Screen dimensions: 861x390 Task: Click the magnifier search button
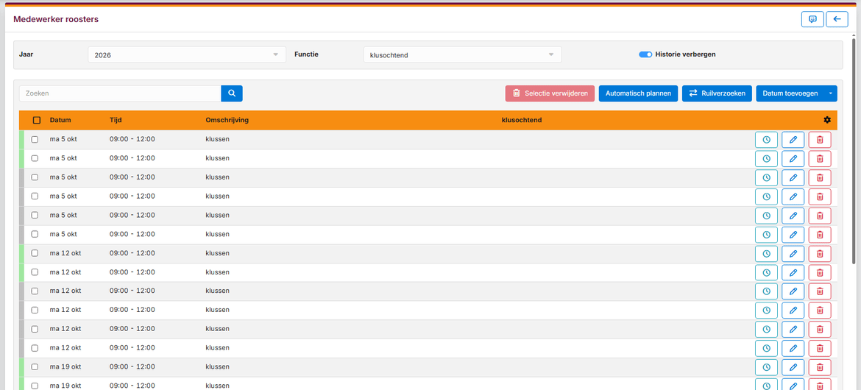pyautogui.click(x=232, y=93)
